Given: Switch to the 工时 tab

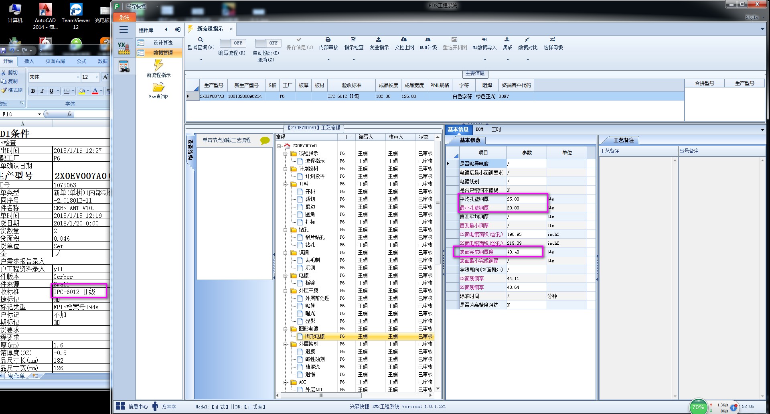Looking at the screenshot, I should [496, 129].
